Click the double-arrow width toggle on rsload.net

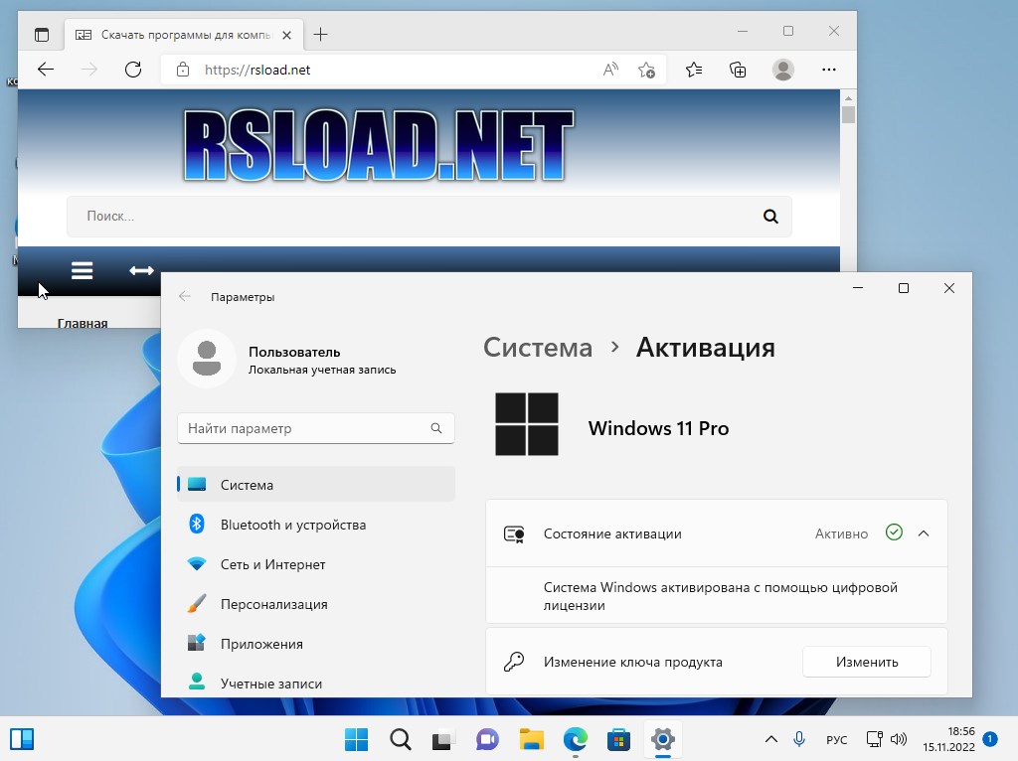pos(141,270)
